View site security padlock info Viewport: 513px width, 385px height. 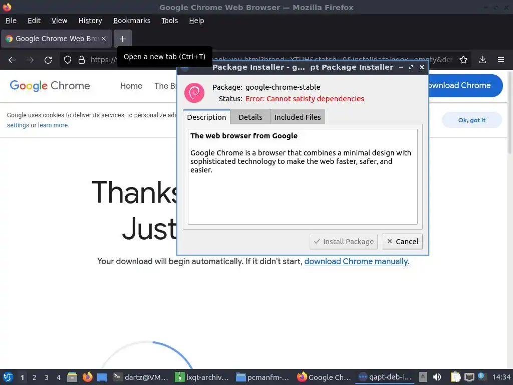coord(82,60)
